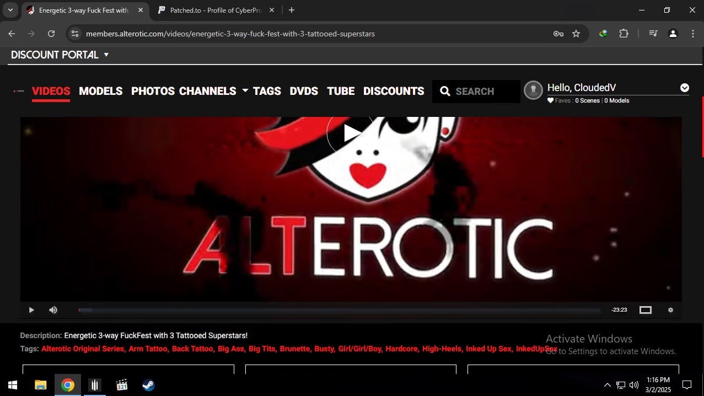Click the Chrome forward arrow
704x396 pixels.
(31, 34)
